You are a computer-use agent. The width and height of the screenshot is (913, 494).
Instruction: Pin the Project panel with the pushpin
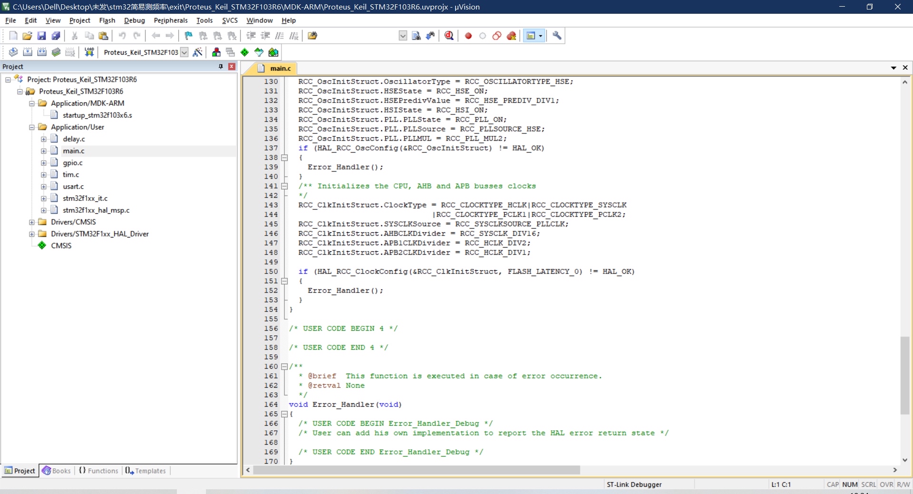[x=221, y=66]
